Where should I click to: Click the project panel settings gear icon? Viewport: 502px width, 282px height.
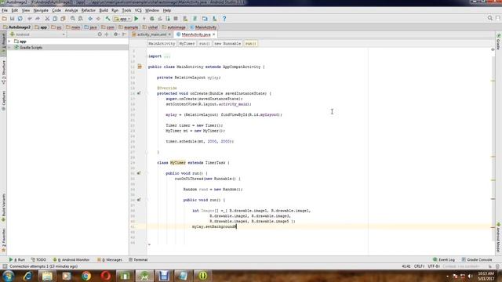click(116, 34)
